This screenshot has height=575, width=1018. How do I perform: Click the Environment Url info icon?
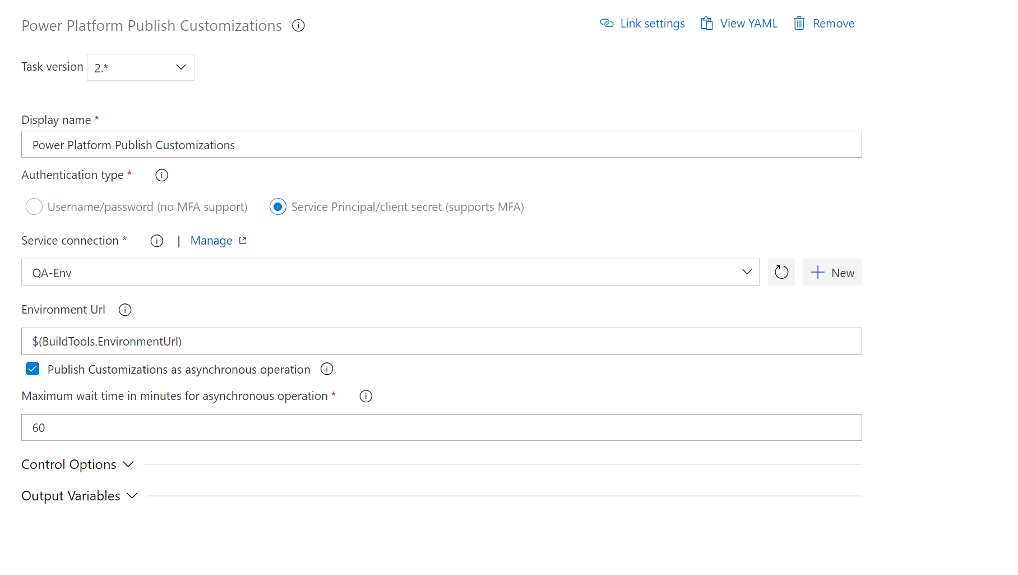pyautogui.click(x=124, y=310)
